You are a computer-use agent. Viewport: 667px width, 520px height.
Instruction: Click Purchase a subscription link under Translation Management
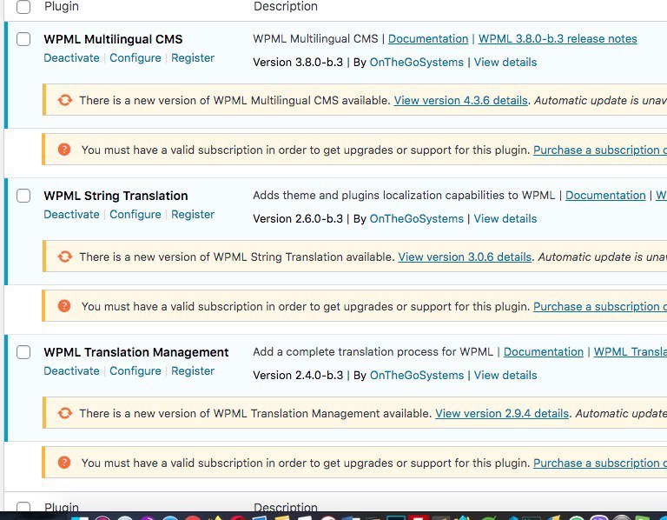600,463
